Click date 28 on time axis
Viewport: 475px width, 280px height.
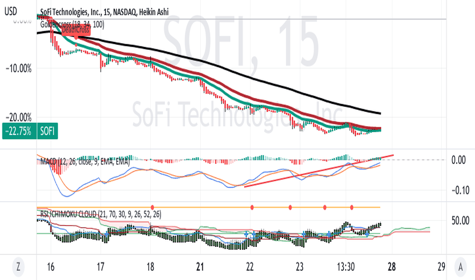pyautogui.click(x=392, y=267)
